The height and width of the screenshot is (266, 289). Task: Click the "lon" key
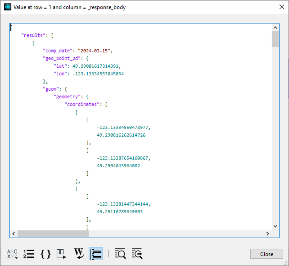coord(60,74)
